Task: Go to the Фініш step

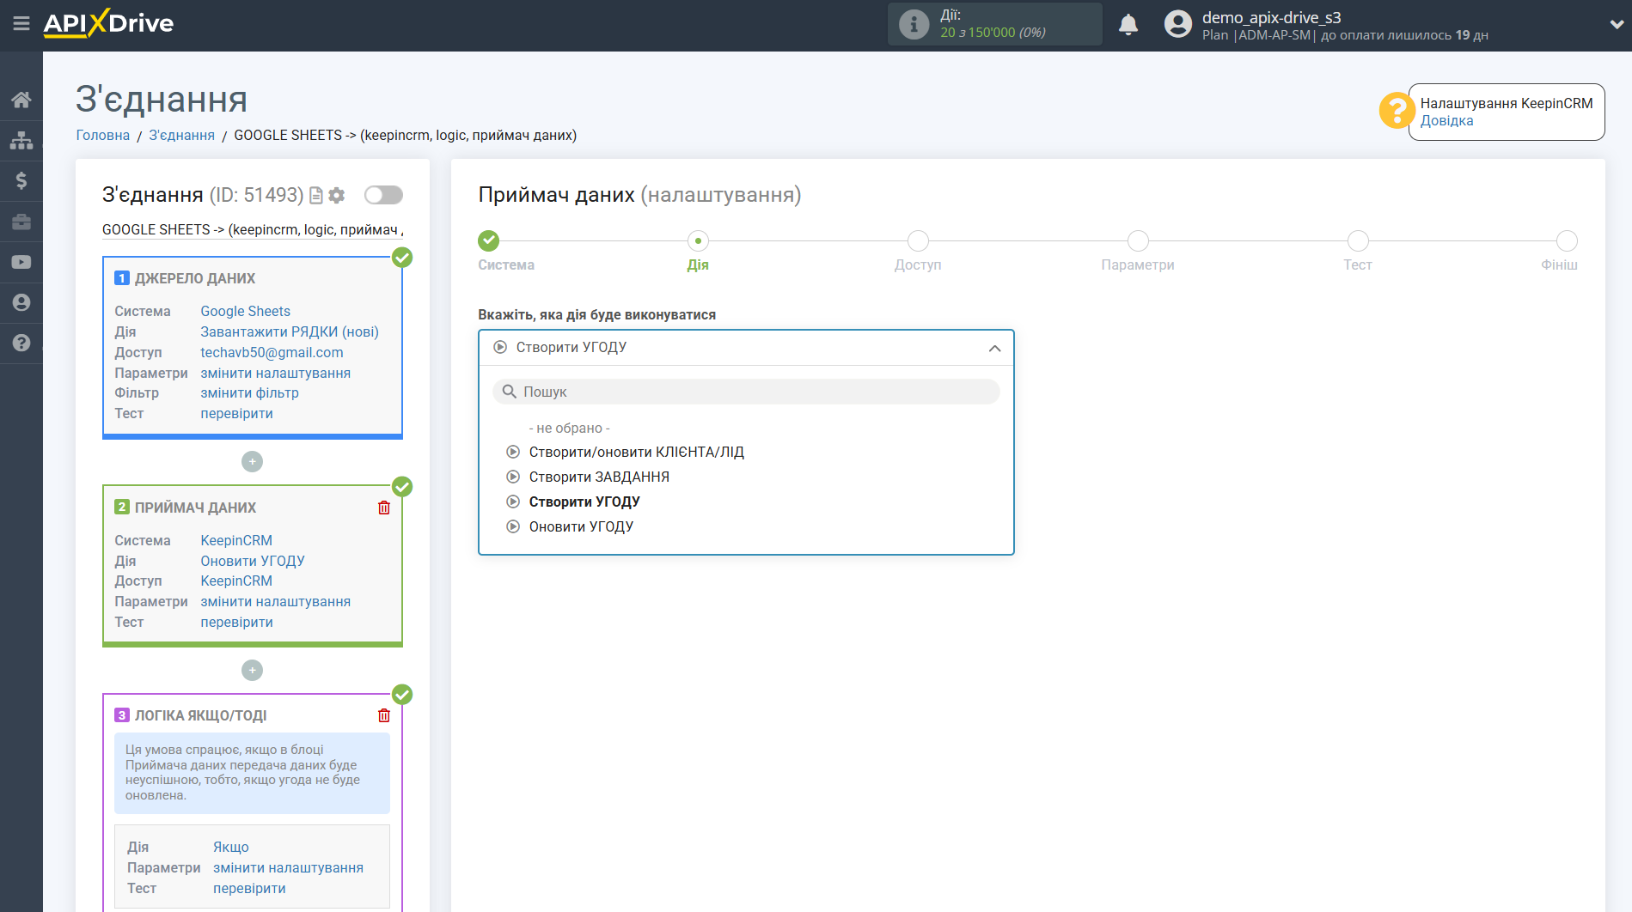Action: coord(1567,241)
